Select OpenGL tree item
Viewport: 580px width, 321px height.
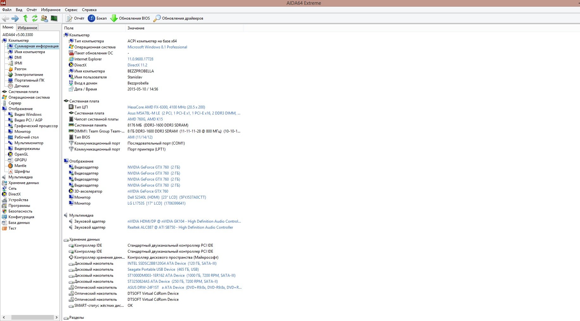[x=21, y=154]
